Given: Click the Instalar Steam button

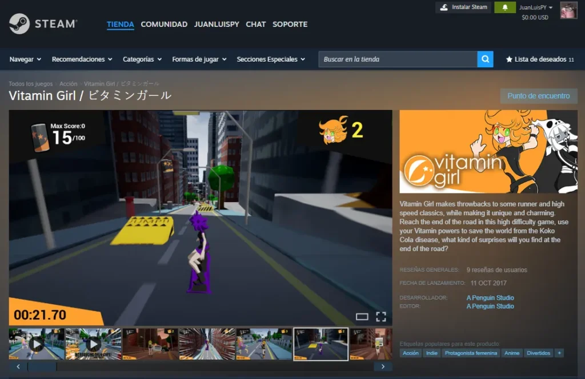Looking at the screenshot, I should pyautogui.click(x=463, y=7).
